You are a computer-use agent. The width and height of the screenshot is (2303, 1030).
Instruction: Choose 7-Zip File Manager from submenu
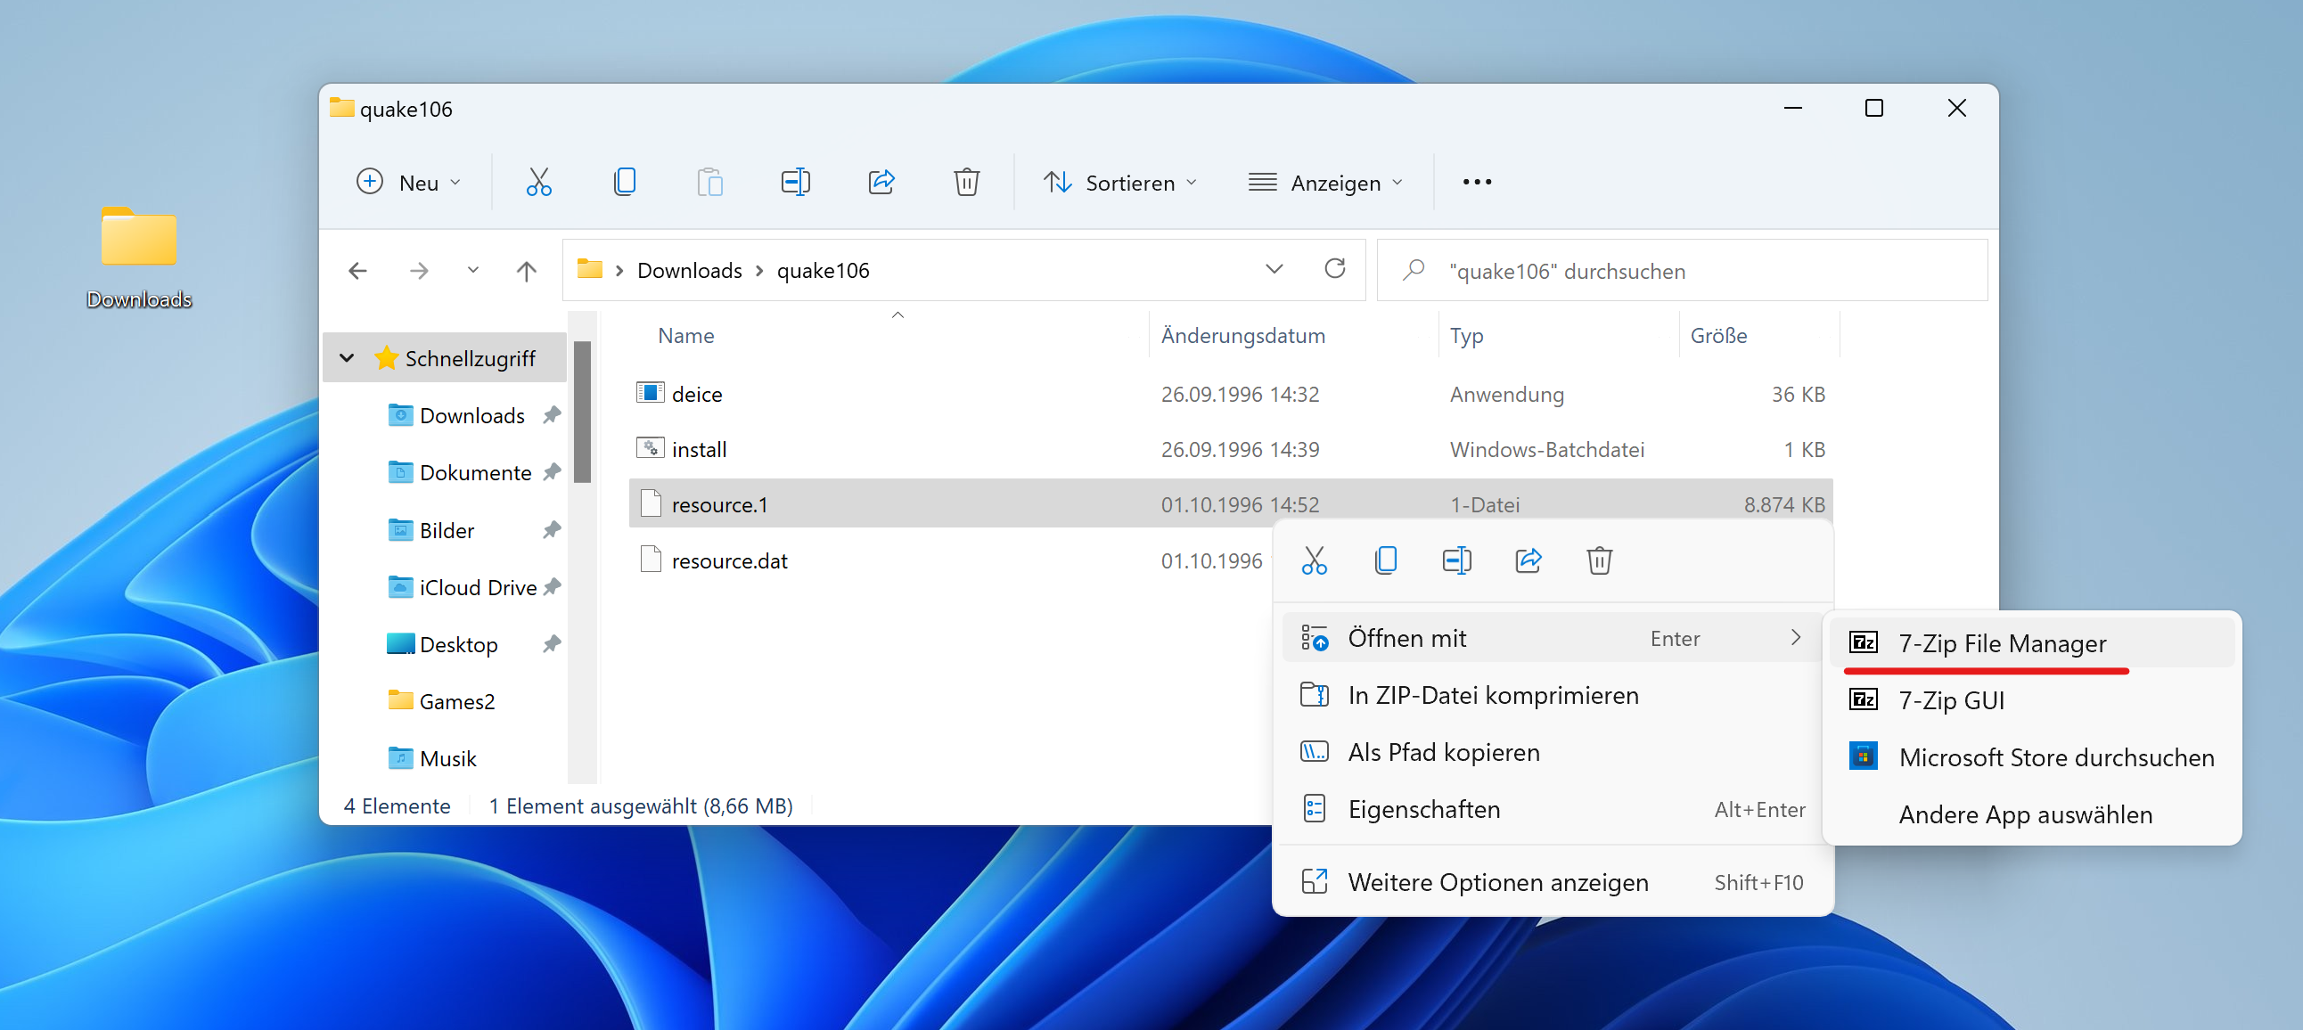(2001, 642)
